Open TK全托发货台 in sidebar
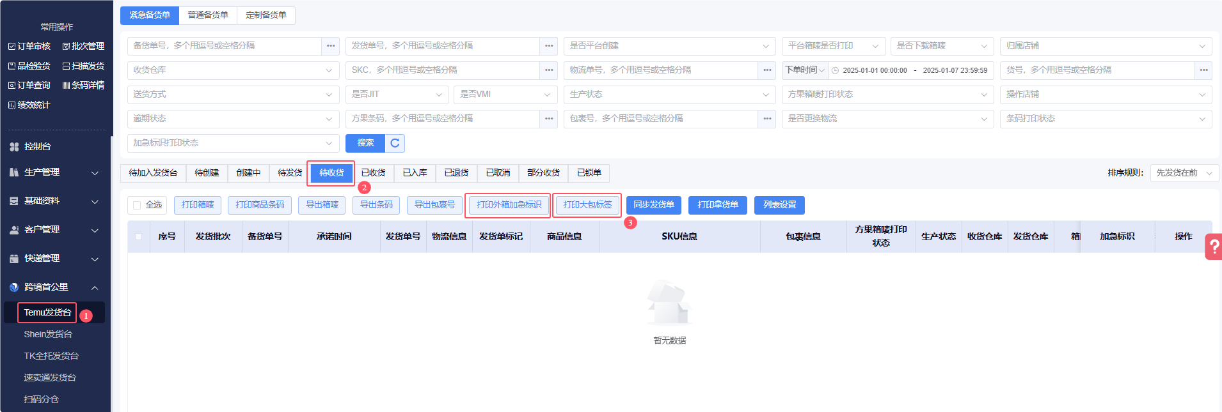The width and height of the screenshot is (1222, 412). pyautogui.click(x=51, y=356)
